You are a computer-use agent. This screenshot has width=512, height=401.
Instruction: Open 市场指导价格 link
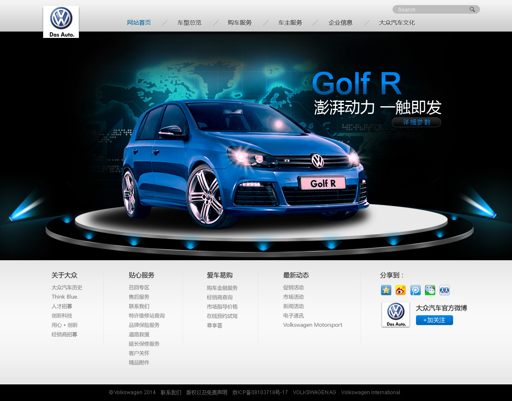tap(222, 307)
